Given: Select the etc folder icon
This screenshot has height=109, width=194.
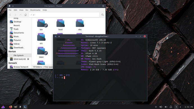Looking at the screenshot, I should coord(41,37).
